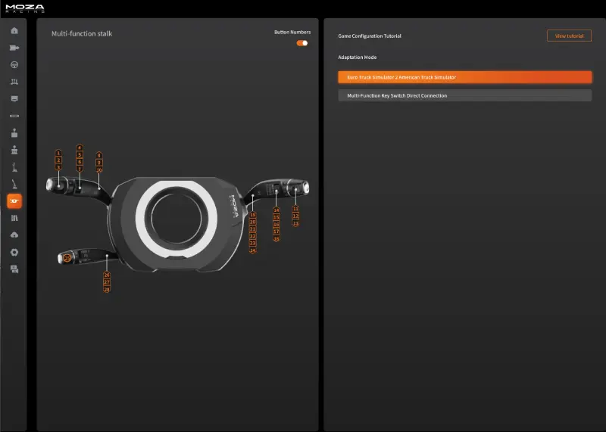The height and width of the screenshot is (432, 606).
Task: Select the orange multi-function stalk sidebar icon
Action: (x=14, y=201)
